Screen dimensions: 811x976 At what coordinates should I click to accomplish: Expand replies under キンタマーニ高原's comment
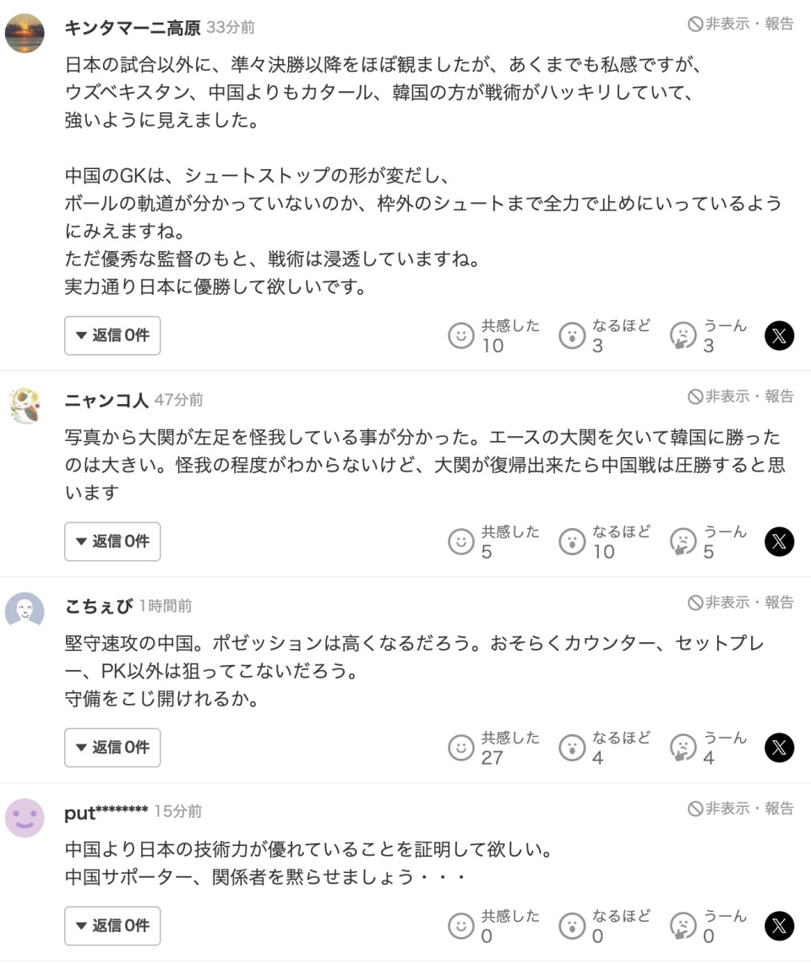(112, 335)
